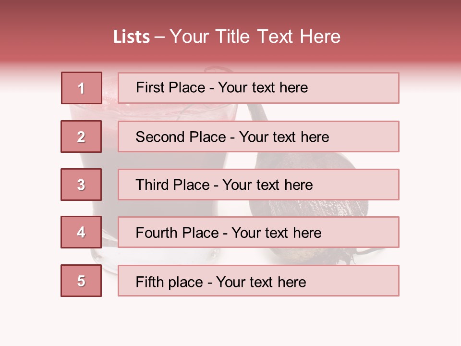Click 'Your Title Text Here' in title
461x346 pixels.
pos(255,37)
